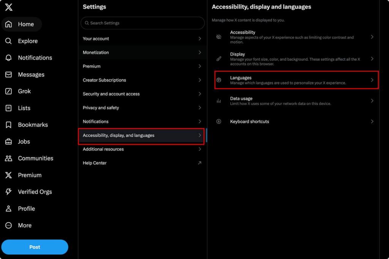Click the Verified Orgs lightning icon
The width and height of the screenshot is (389, 259).
pyautogui.click(x=8, y=192)
